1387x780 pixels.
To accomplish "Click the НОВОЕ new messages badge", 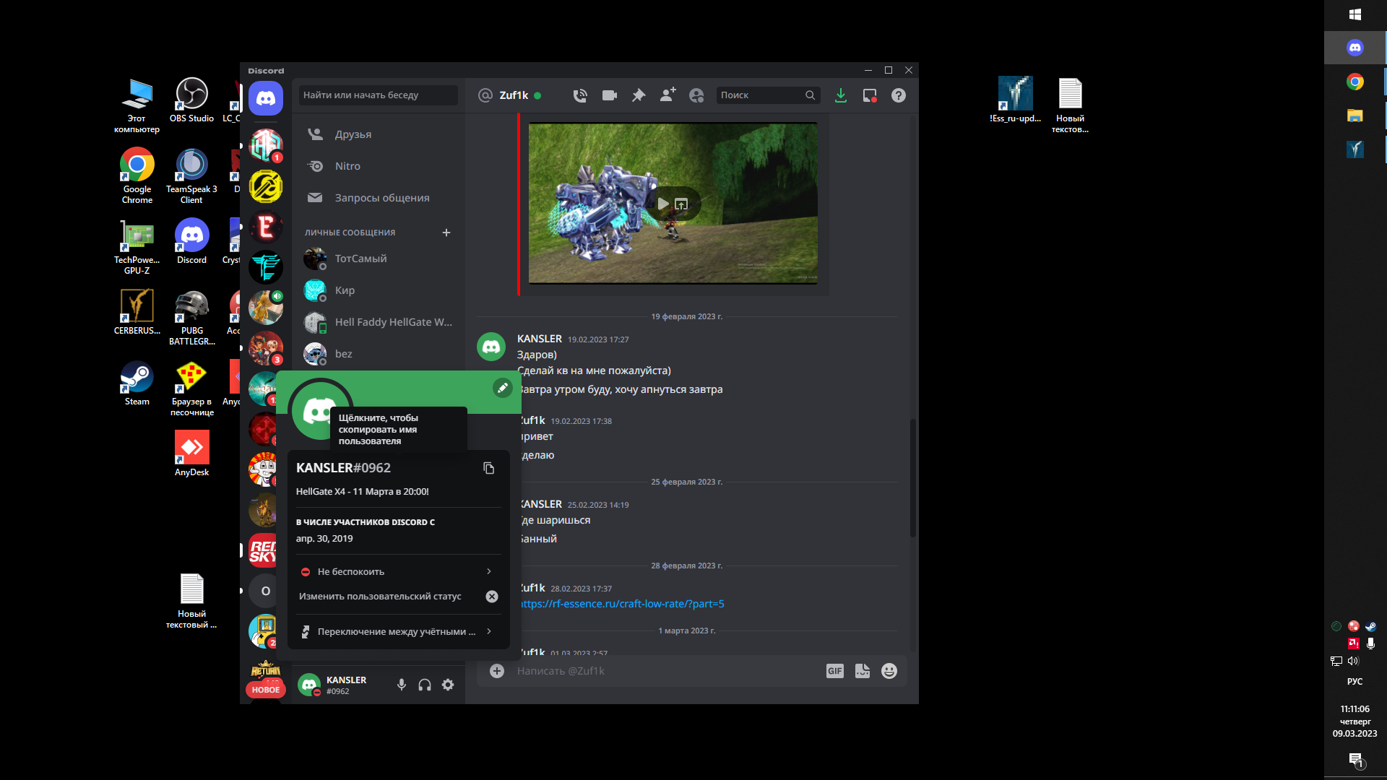I will click(266, 690).
